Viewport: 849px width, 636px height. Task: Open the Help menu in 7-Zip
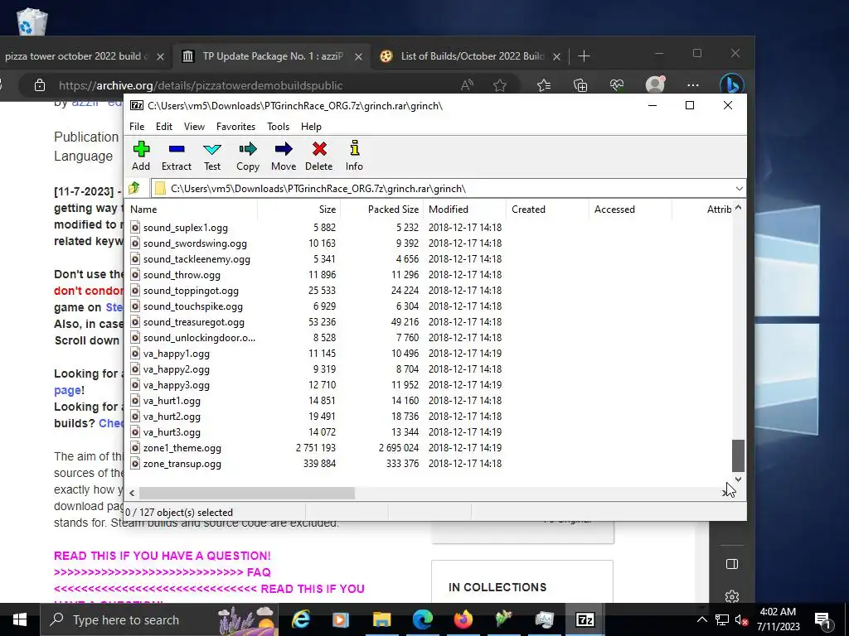311,127
